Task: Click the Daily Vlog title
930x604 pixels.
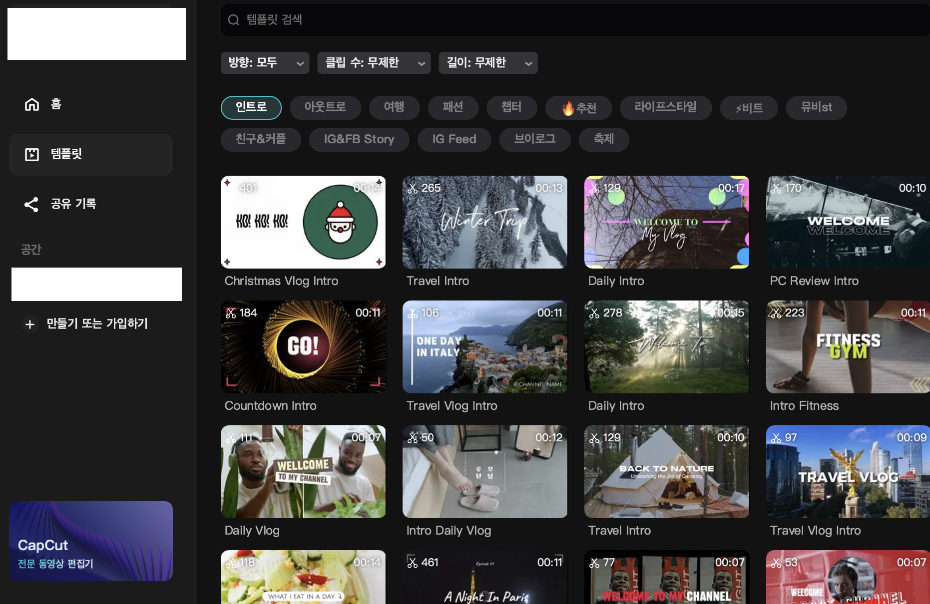Action: (x=252, y=531)
